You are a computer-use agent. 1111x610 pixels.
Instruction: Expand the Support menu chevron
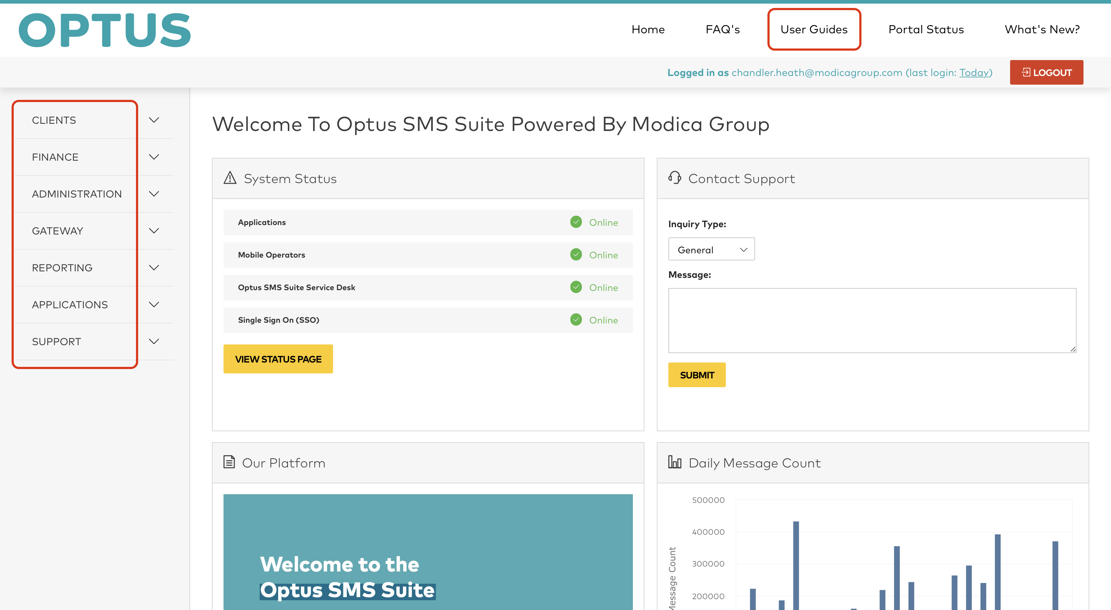pyautogui.click(x=154, y=341)
